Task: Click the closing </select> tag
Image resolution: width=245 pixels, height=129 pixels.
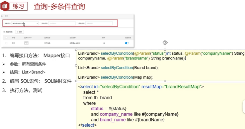Action: 87,125
